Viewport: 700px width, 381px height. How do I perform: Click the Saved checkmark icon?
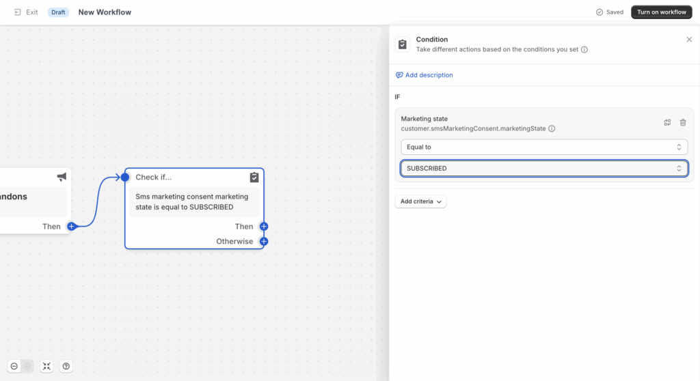tap(600, 12)
